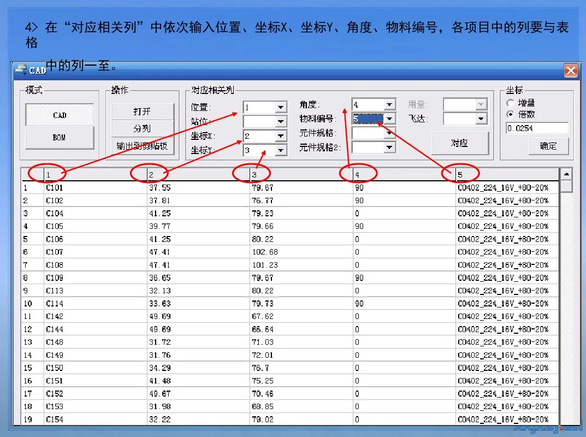This screenshot has width=586, height=437.
Task: Open the 元件规格2 dropdown arrow
Action: point(389,147)
